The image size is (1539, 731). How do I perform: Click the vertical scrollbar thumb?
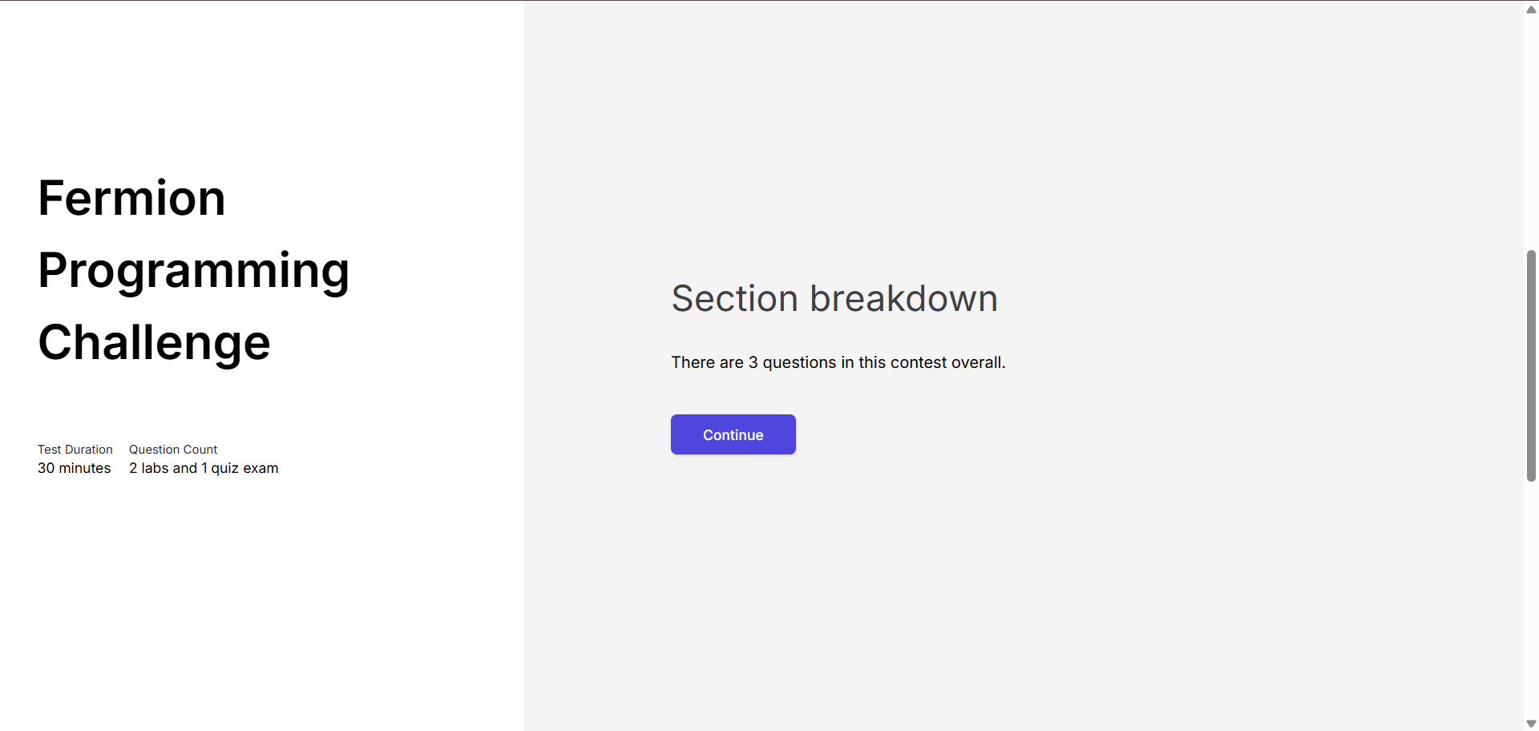click(1531, 365)
